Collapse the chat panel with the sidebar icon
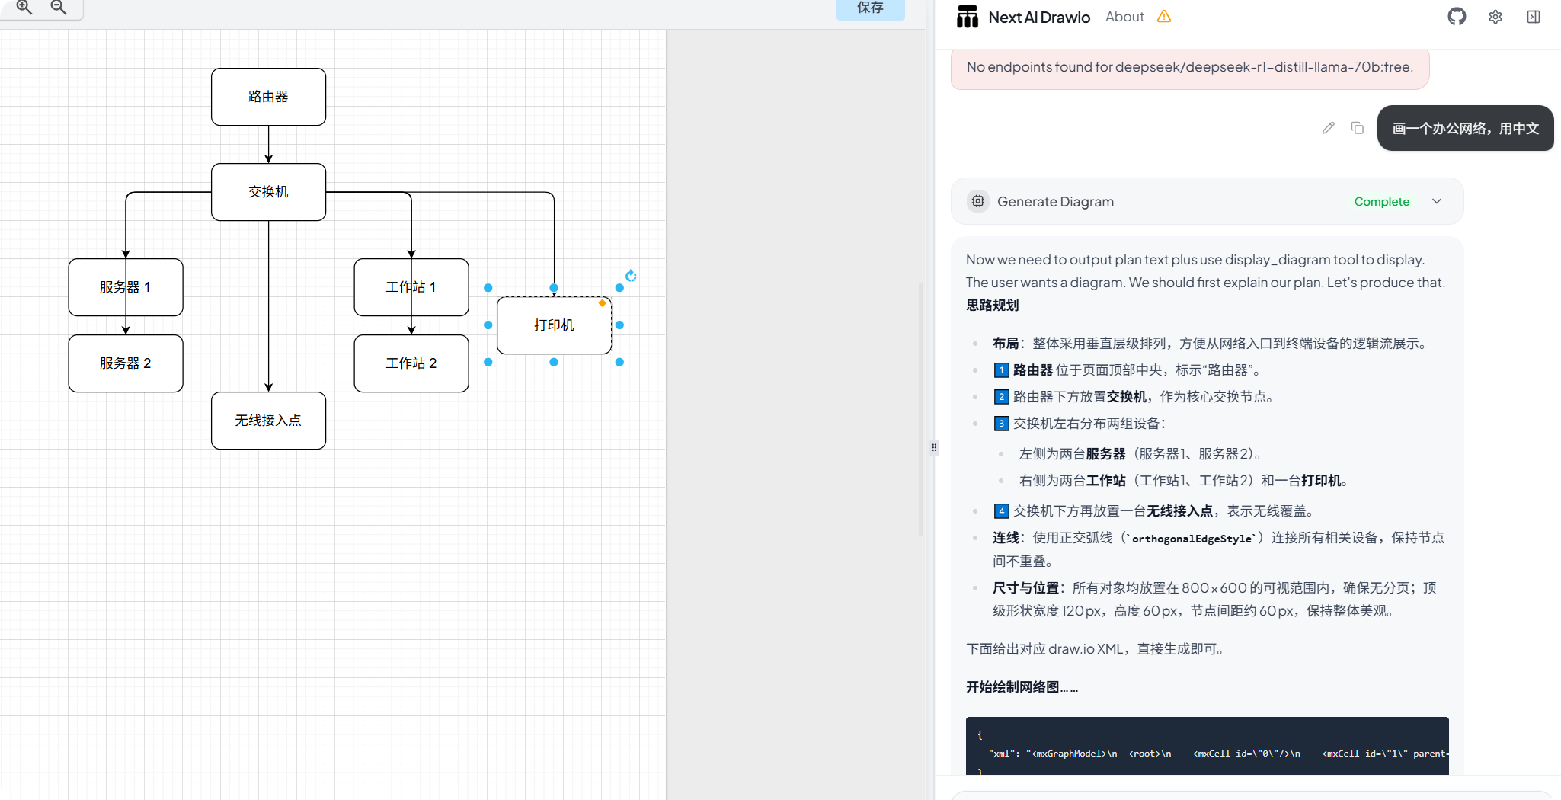Viewport: 1561px width, 800px height. [x=1533, y=16]
